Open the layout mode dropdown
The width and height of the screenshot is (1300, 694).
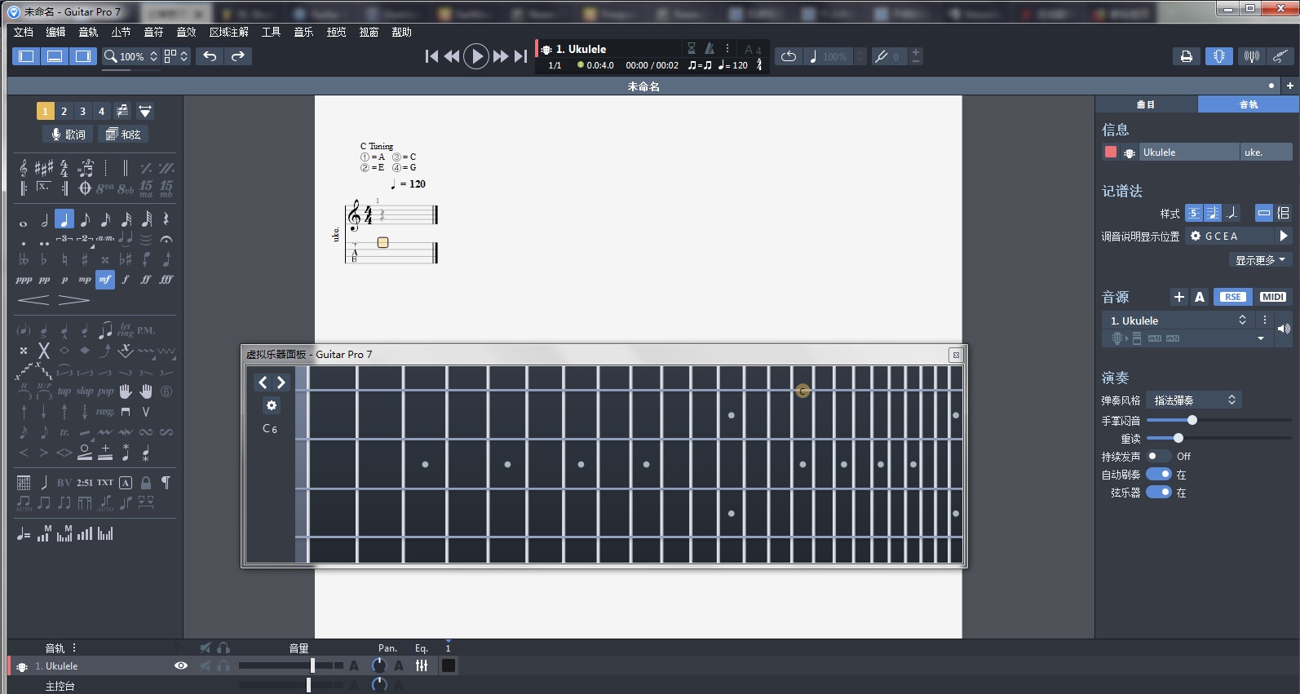[x=176, y=56]
